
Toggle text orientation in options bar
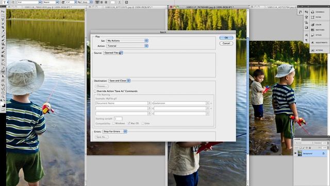coord(13,2)
